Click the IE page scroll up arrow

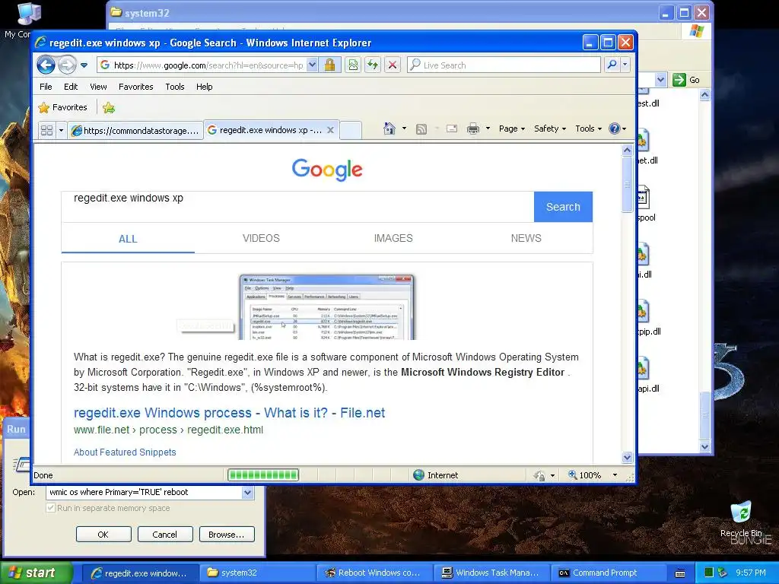627,150
